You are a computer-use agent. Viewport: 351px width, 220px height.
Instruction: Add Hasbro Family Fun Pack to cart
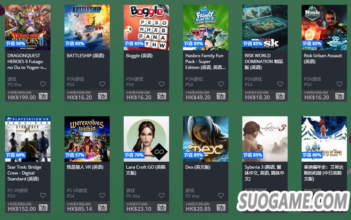pos(221,96)
